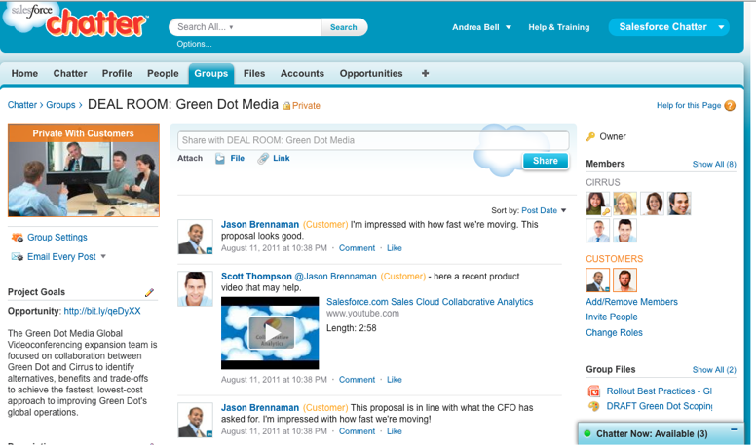The height and width of the screenshot is (447, 756).
Task: Minimize the Chatter Now chat panel
Action: point(734,429)
